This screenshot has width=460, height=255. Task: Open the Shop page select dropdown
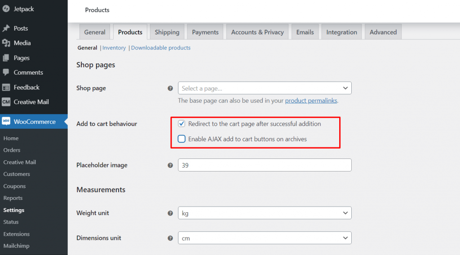[265, 88]
